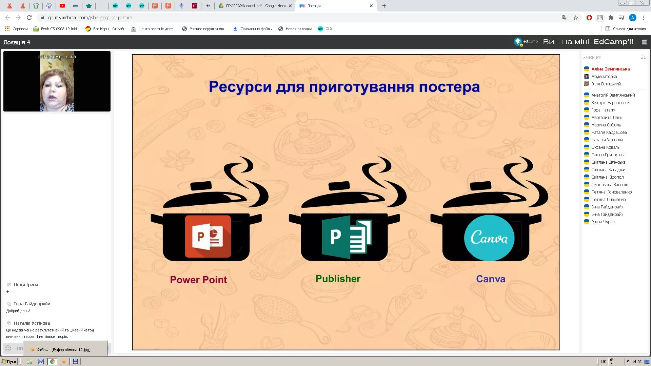Click Педя Ірина's name in chat
This screenshot has width=651, height=366.
(x=26, y=284)
